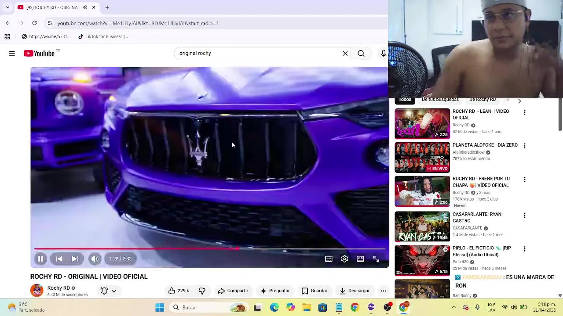Open the Rochy RD channel name link

58,288
